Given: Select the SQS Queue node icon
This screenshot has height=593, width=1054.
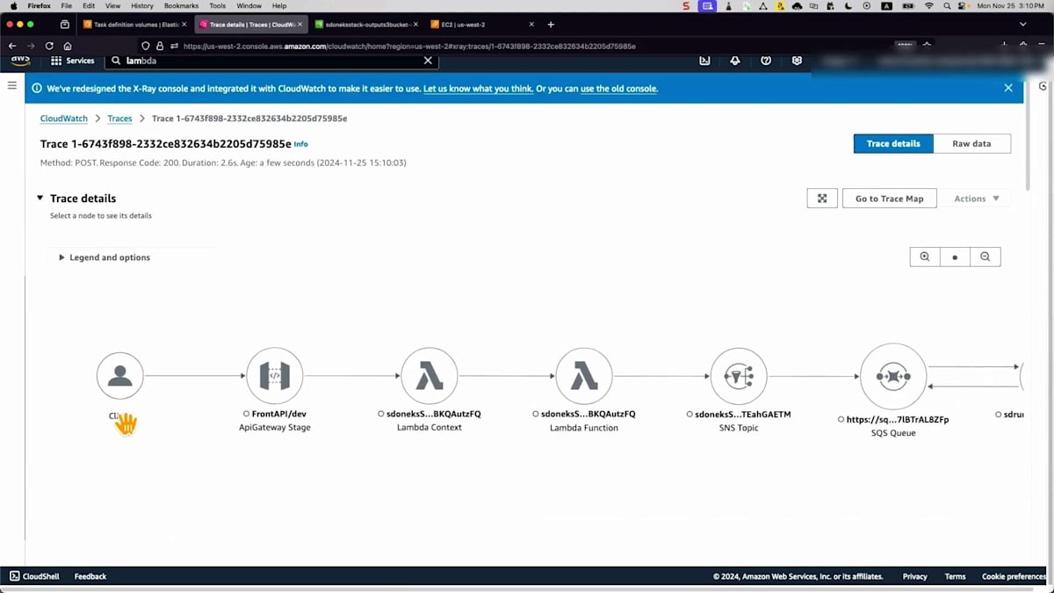Looking at the screenshot, I should coord(893,377).
